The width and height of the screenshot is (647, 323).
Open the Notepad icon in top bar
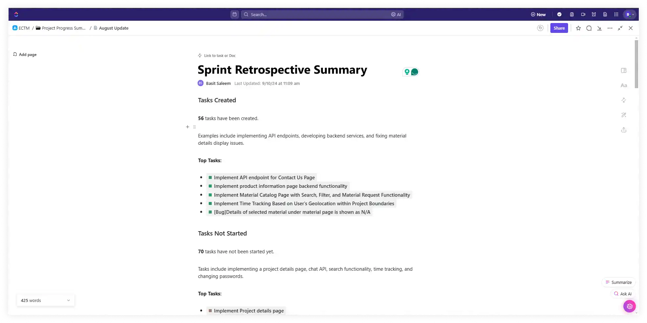point(572,14)
